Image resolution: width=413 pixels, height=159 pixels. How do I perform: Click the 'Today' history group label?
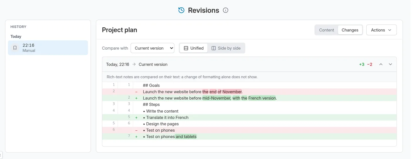(16, 37)
